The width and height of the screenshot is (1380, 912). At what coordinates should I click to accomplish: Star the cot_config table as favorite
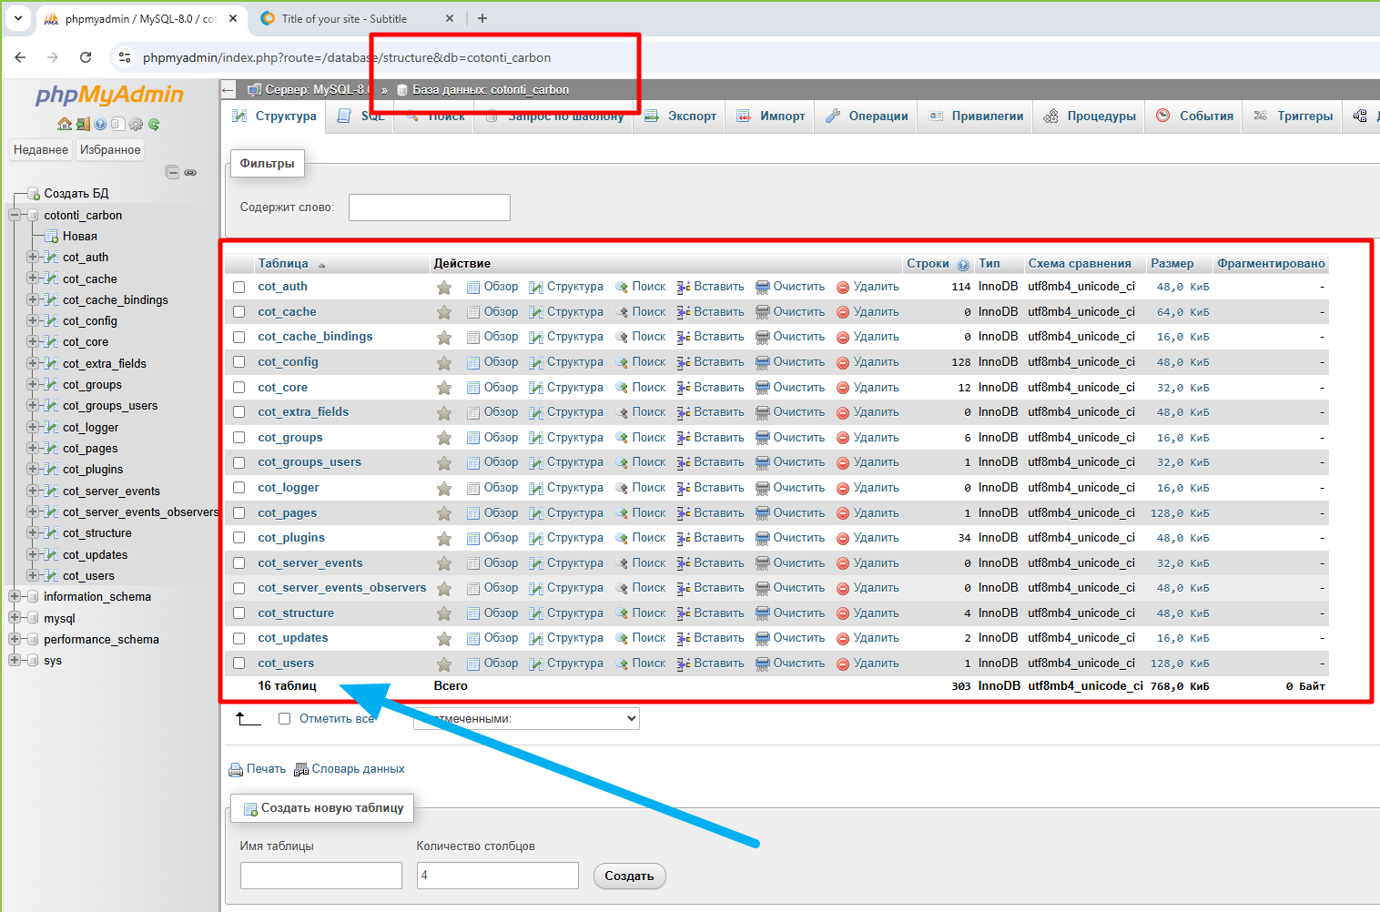tap(444, 363)
